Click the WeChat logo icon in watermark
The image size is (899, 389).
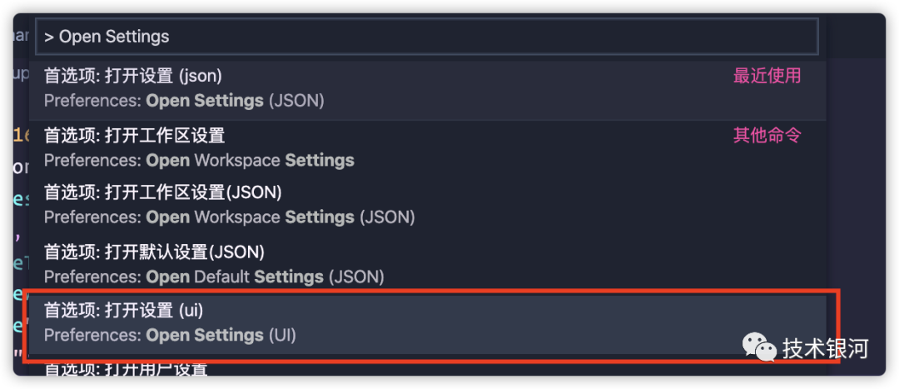click(760, 347)
